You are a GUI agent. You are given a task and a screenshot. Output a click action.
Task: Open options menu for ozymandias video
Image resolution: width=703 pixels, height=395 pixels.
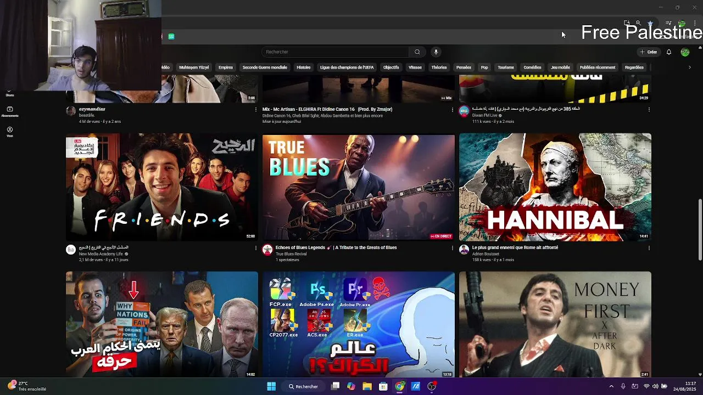point(255,109)
